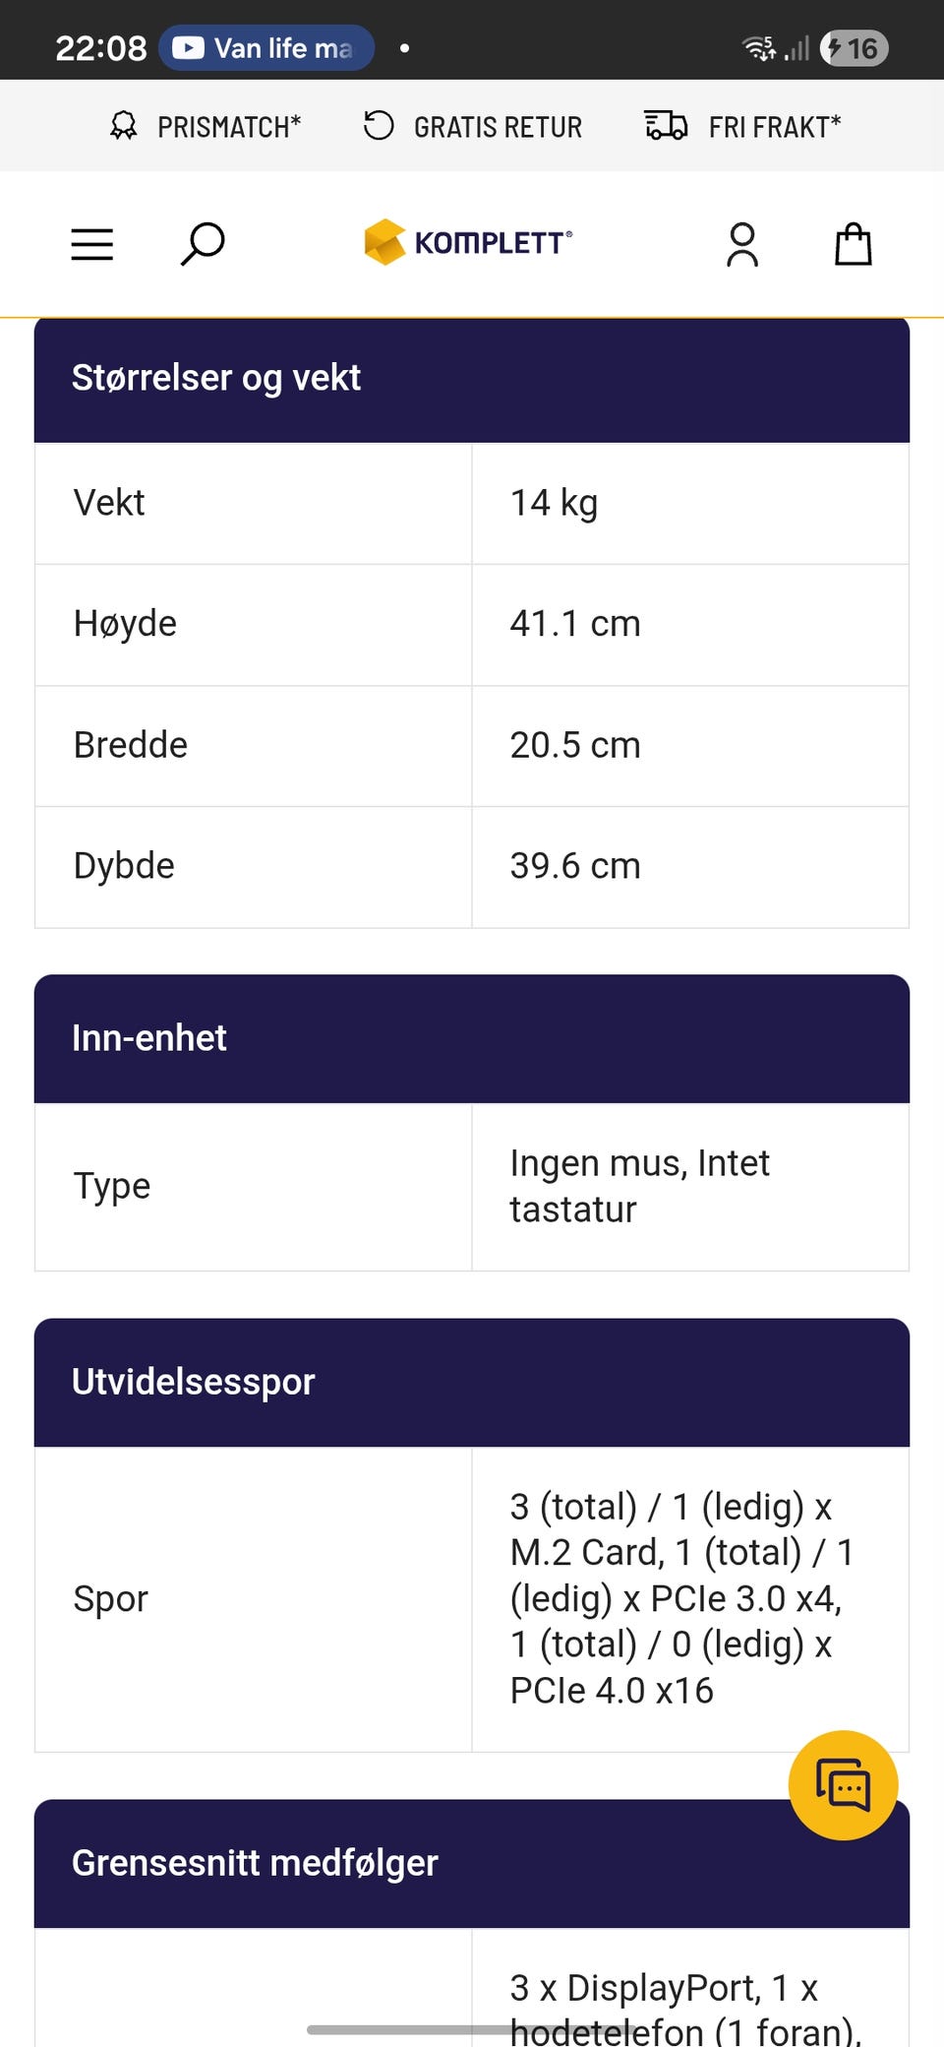This screenshot has height=2047, width=944.
Task: Open the user account icon
Action: tap(742, 244)
